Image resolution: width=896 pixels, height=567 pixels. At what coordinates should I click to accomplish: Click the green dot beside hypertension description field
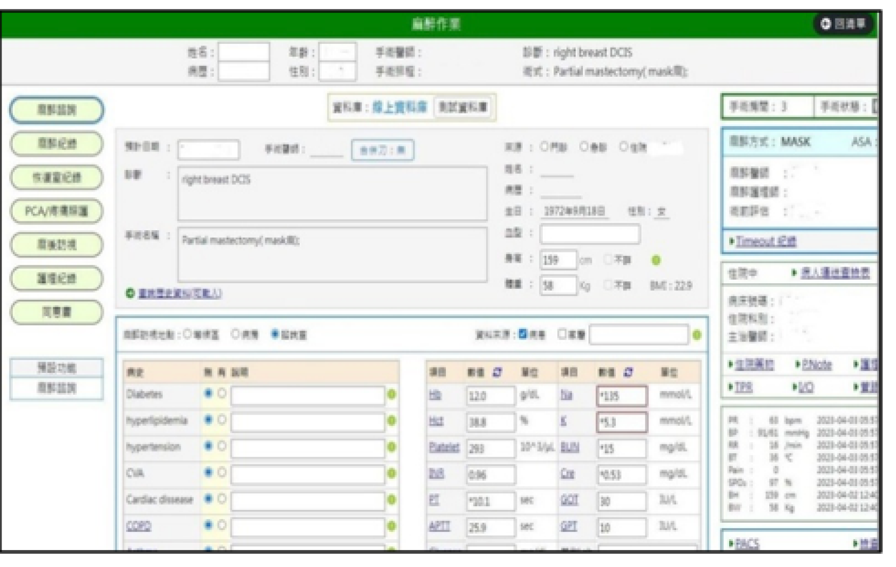(391, 447)
